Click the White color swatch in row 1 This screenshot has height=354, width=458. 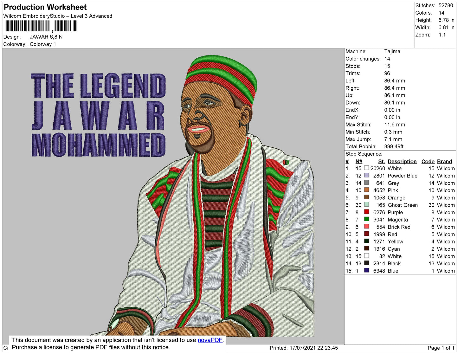tap(366, 168)
